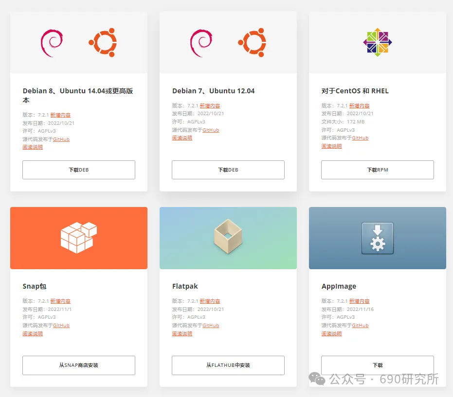Click the 'Flatpak' heading
This screenshot has width=453, height=397.
click(185, 286)
